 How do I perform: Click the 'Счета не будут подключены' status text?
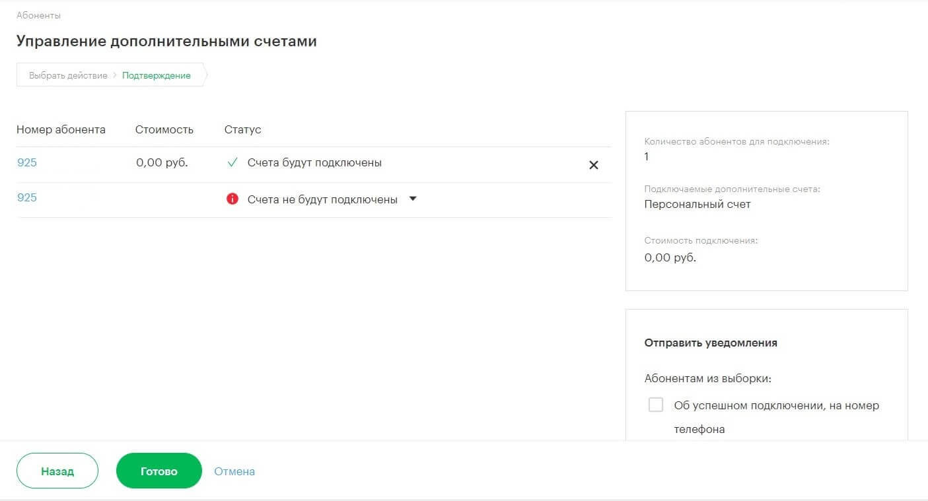point(322,199)
